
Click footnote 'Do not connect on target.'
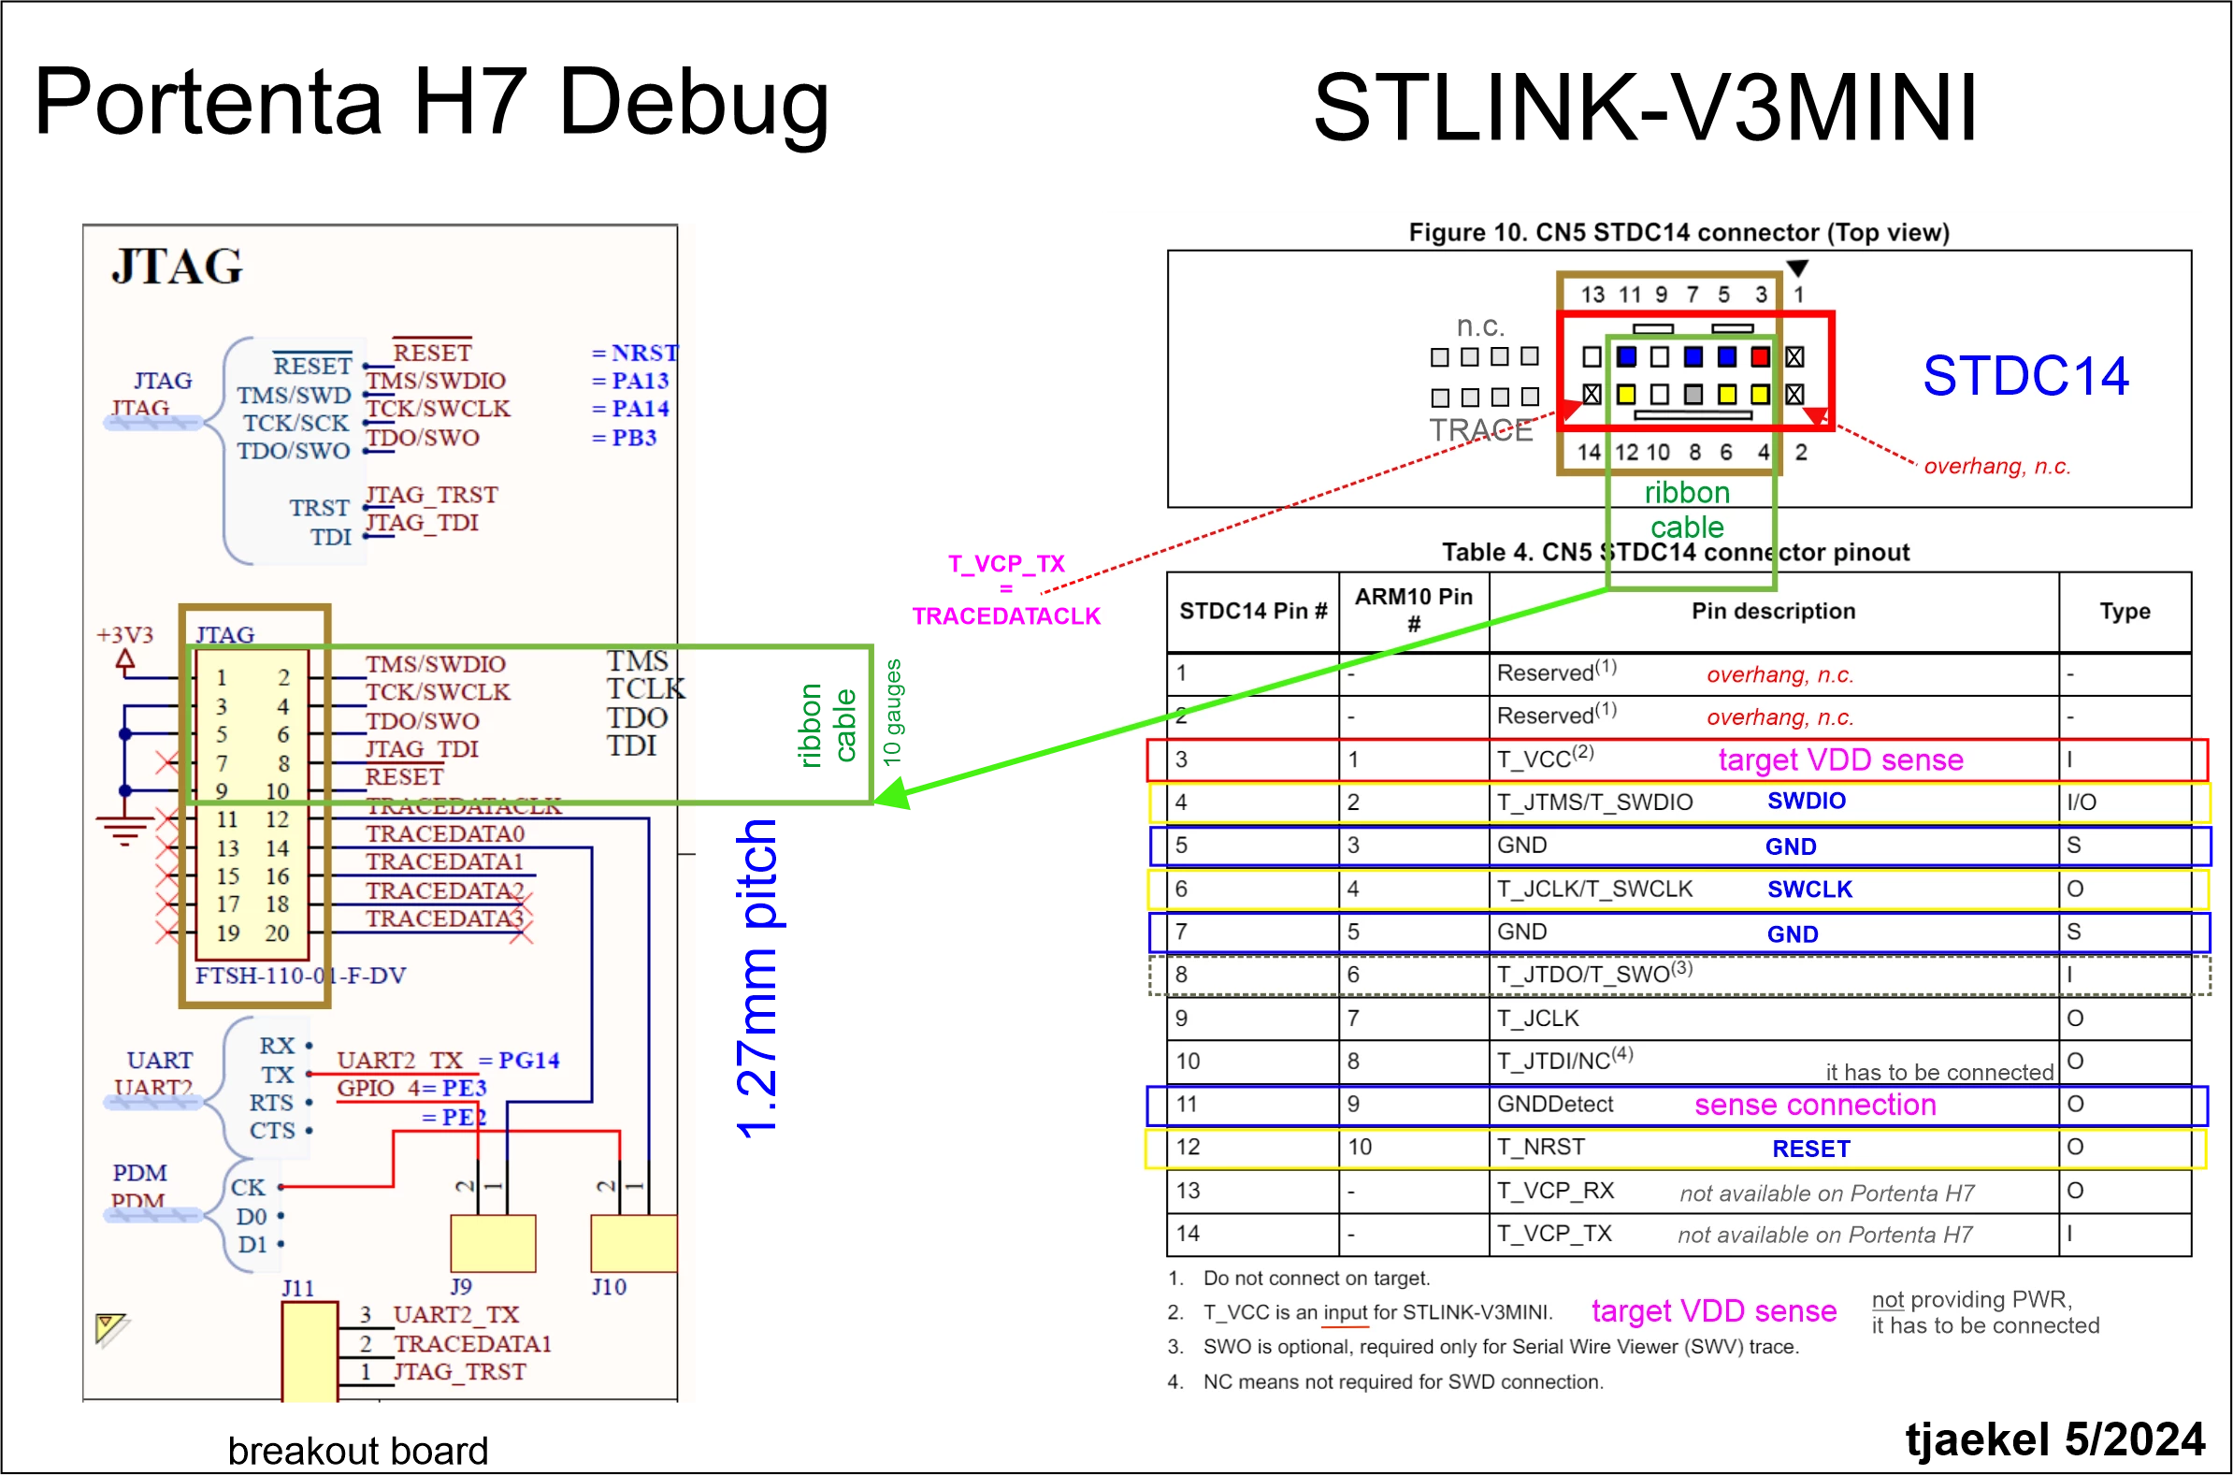click(x=1317, y=1279)
